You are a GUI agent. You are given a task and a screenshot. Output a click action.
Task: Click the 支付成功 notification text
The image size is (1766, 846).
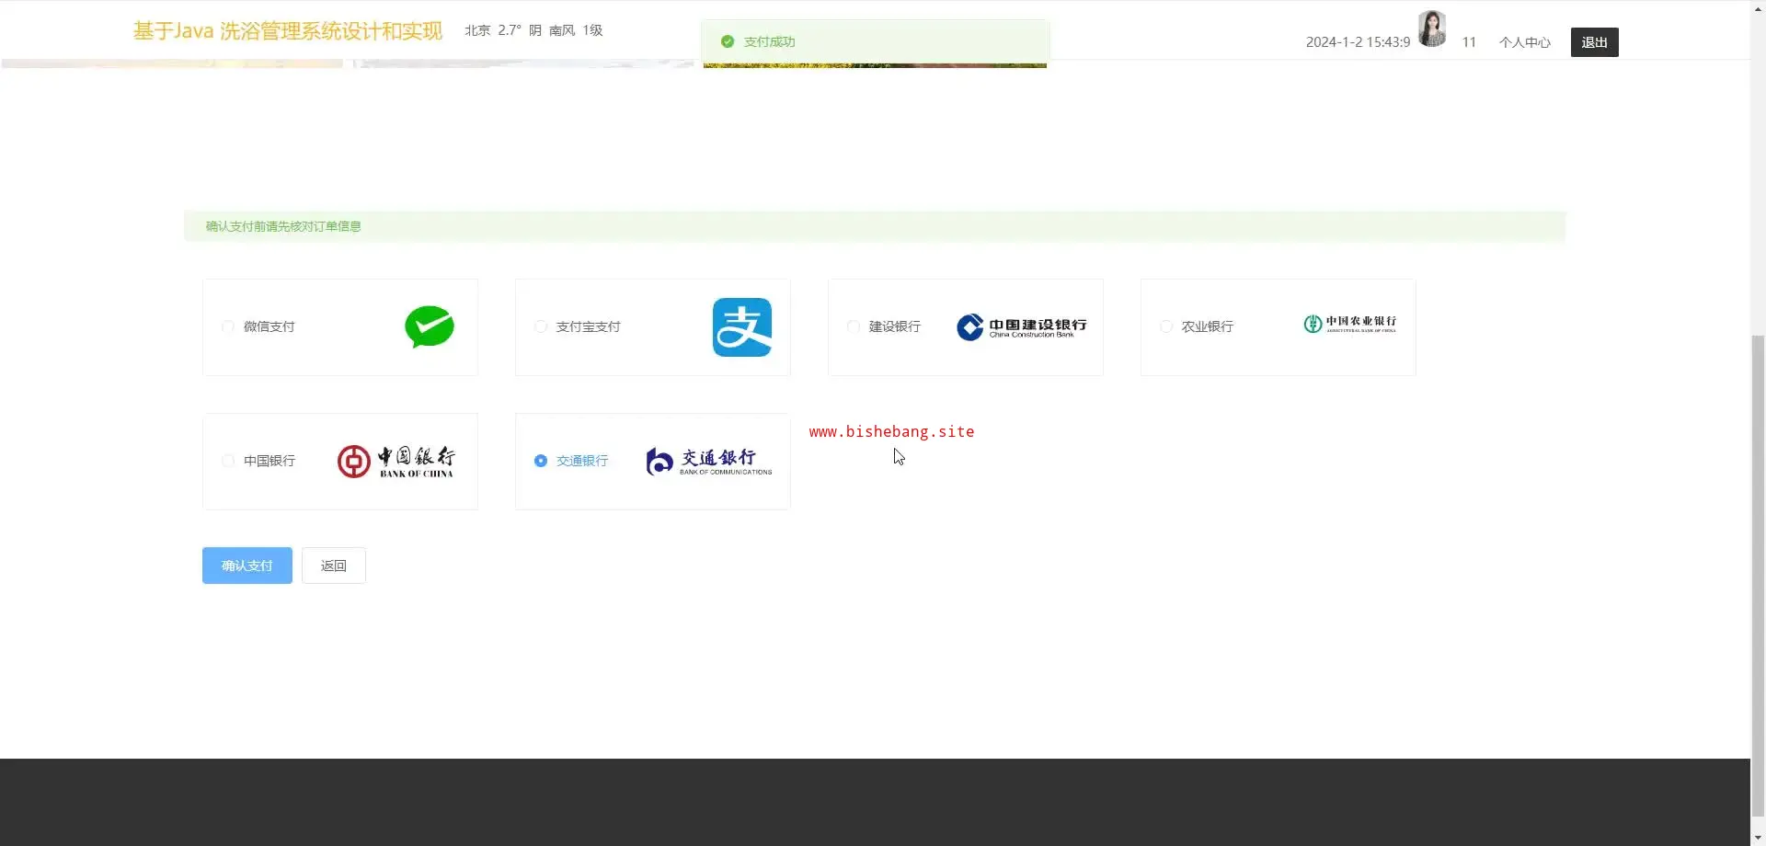pyautogui.click(x=769, y=41)
